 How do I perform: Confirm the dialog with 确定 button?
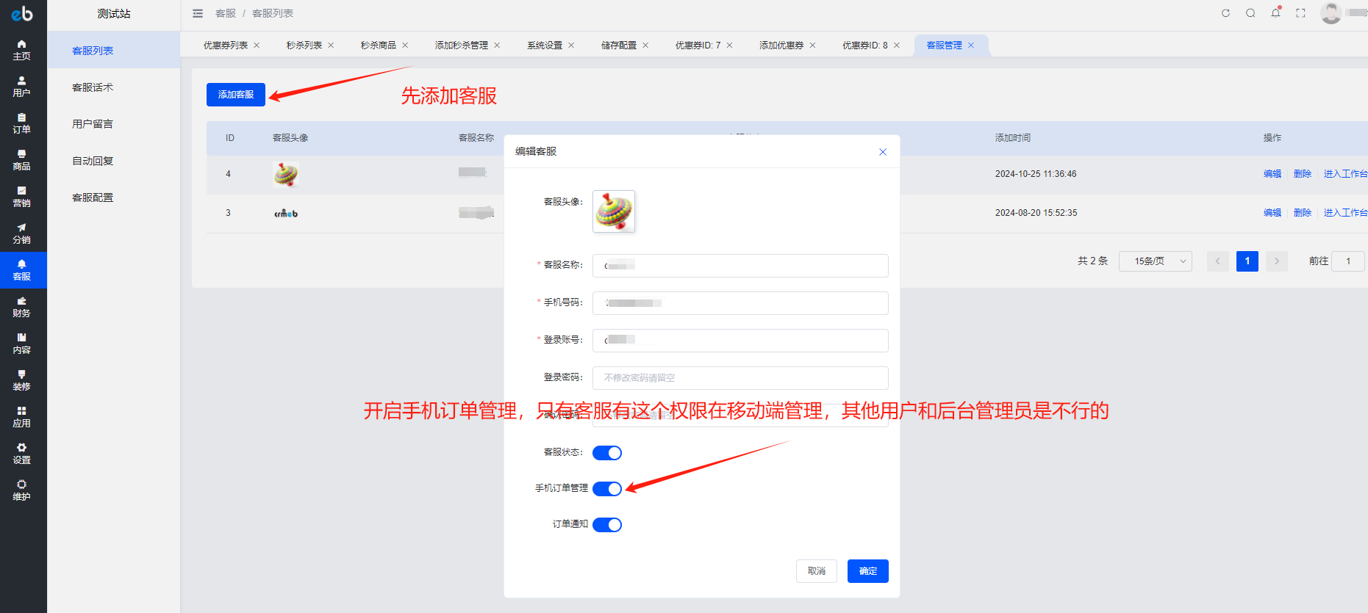click(x=867, y=571)
